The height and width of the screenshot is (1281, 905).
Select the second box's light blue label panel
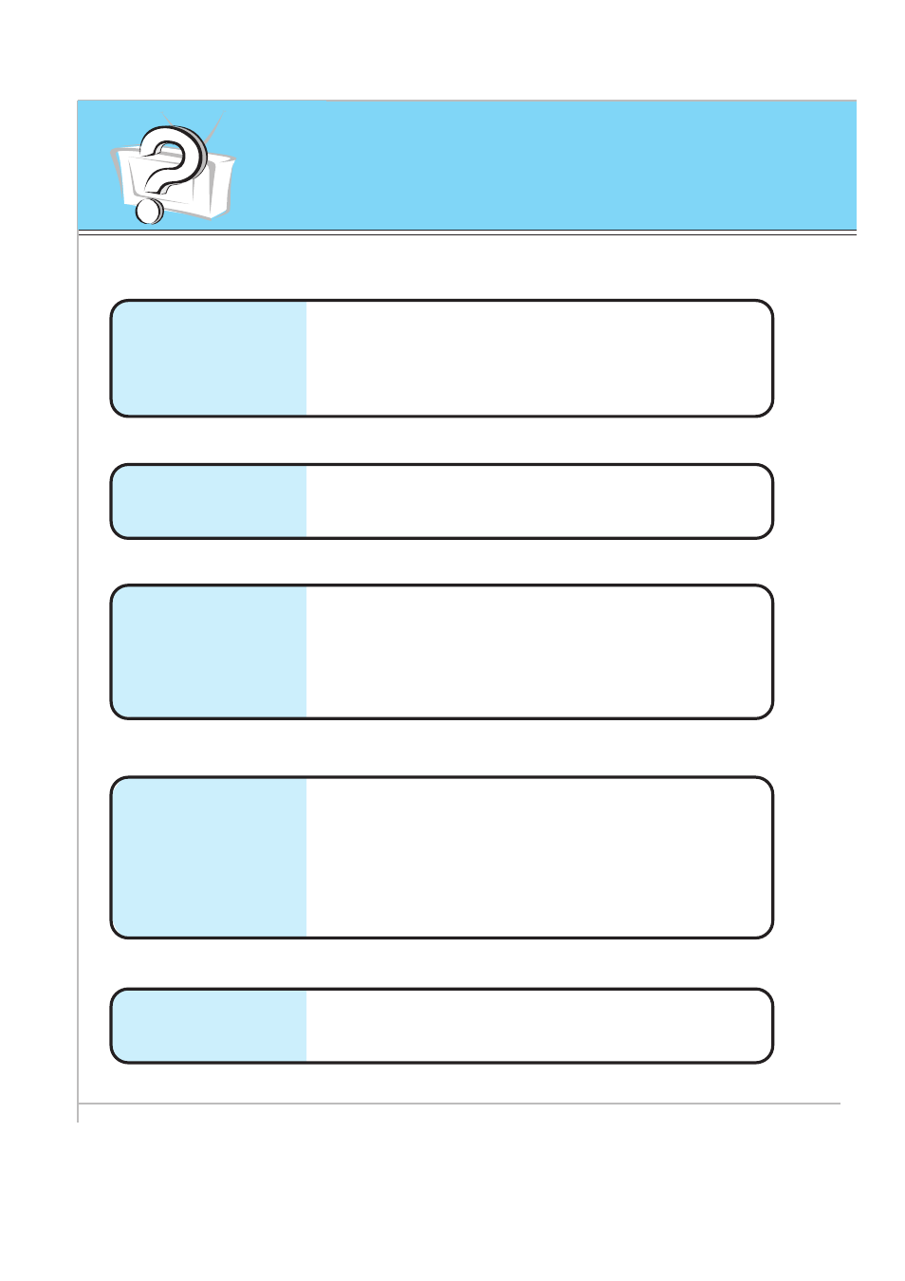[210, 502]
